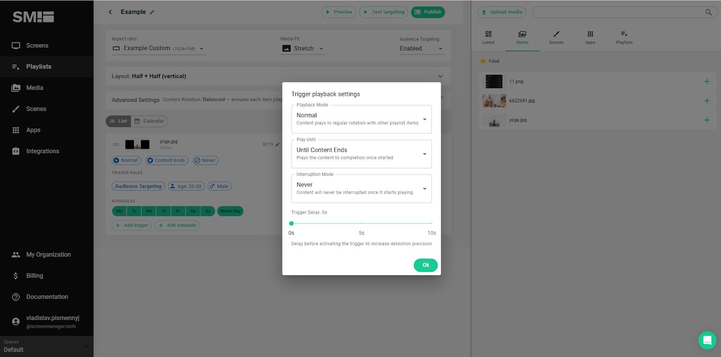Click the Male gender chip
The width and height of the screenshot is (721, 357).
pyautogui.click(x=219, y=186)
